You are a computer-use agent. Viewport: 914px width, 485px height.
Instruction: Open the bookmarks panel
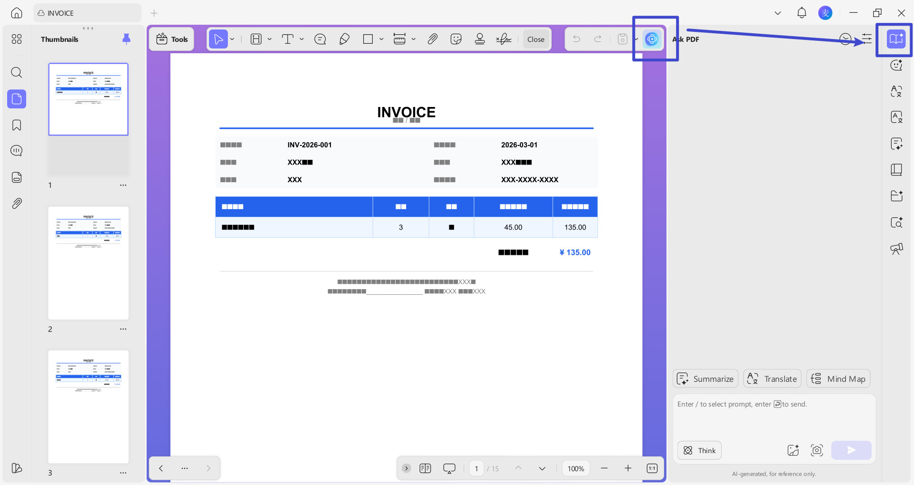tap(17, 125)
